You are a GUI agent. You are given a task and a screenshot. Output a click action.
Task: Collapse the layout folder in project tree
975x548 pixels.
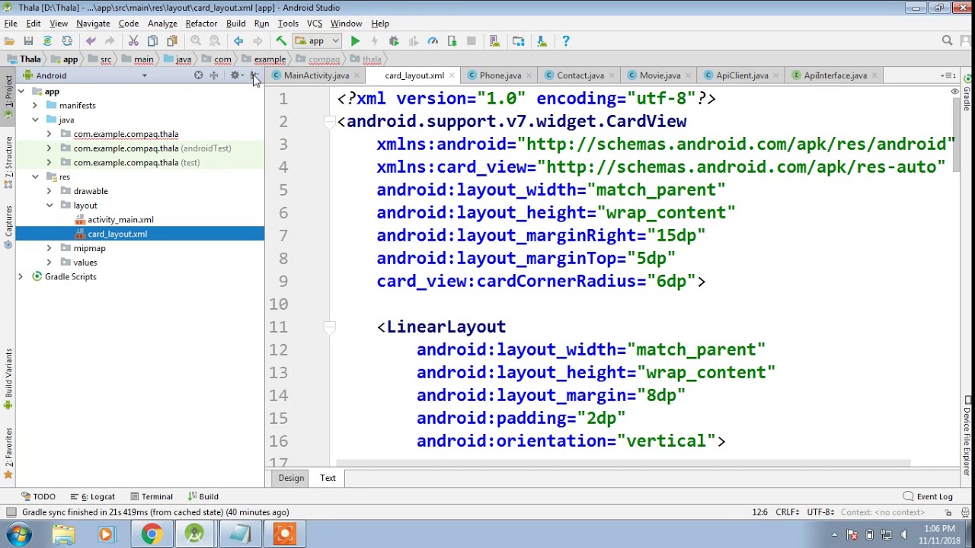point(49,205)
